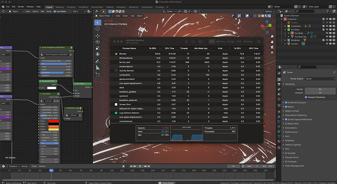
Task: Click the viewport pan hand icon
Action: coord(272,42)
